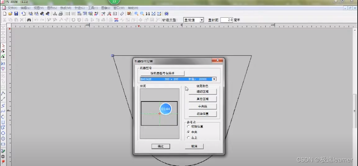Click the Open folder icon in toolbar

(x=10, y=14)
